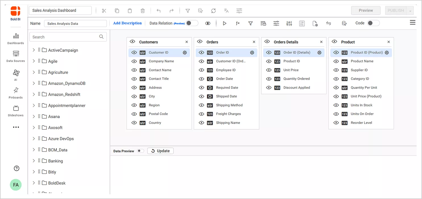Expand the ActiveCampaign folder
422x199 pixels.
34,50
